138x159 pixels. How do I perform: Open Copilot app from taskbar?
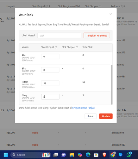click(x=80, y=155)
